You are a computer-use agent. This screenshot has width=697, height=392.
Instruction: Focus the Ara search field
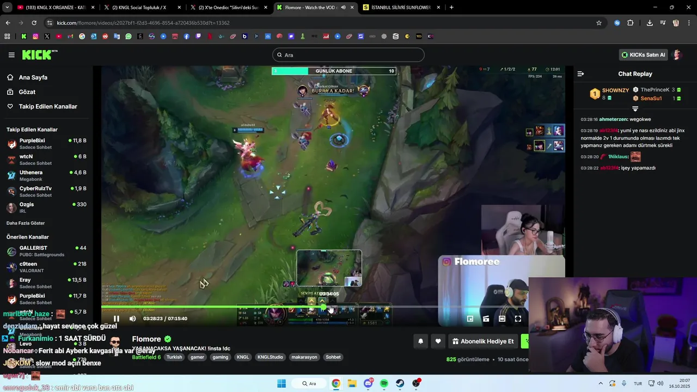348,55
